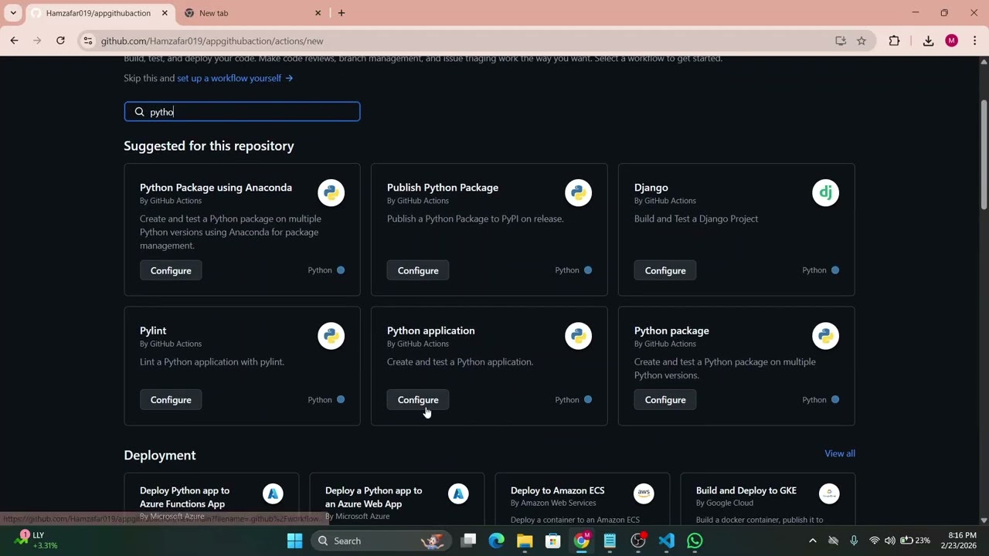Open the Chrome downloads icon
The height and width of the screenshot is (556, 989).
pos(928,41)
